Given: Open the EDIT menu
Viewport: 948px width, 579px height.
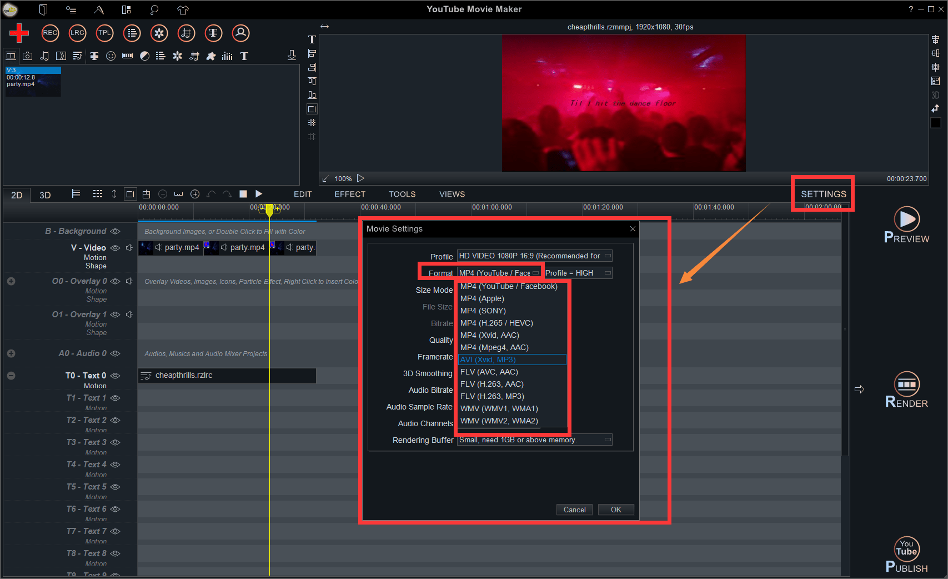Looking at the screenshot, I should [x=303, y=194].
